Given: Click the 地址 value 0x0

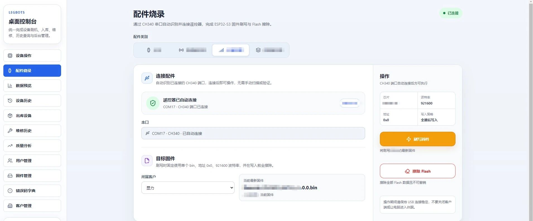Looking at the screenshot, I should click(x=386, y=120).
